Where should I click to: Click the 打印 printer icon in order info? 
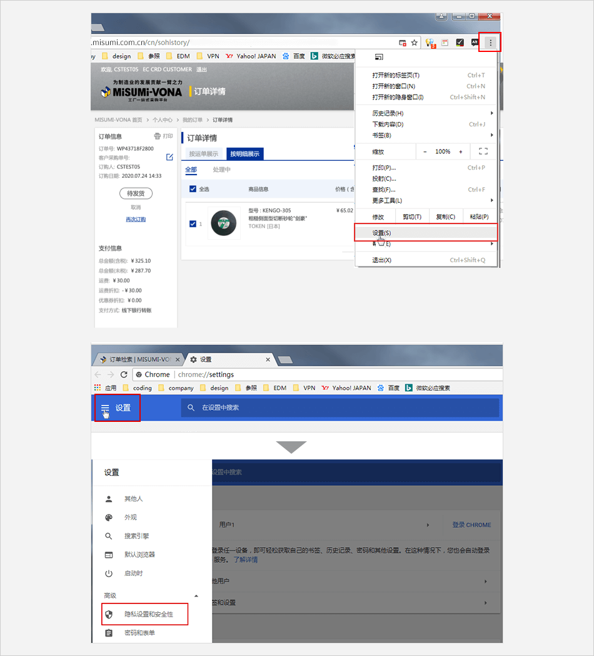coord(158,136)
